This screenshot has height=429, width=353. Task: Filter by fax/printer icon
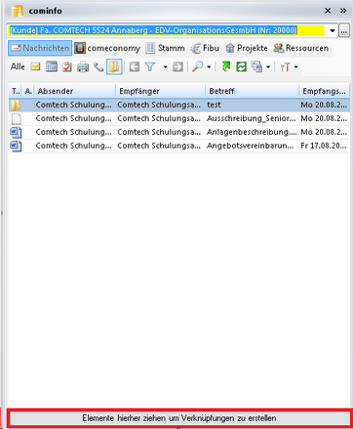83,67
